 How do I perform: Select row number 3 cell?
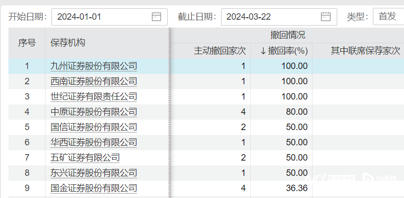pos(27,97)
